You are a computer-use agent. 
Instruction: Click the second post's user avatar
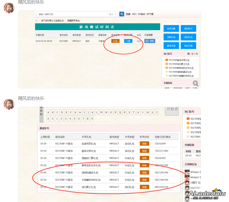9,104
